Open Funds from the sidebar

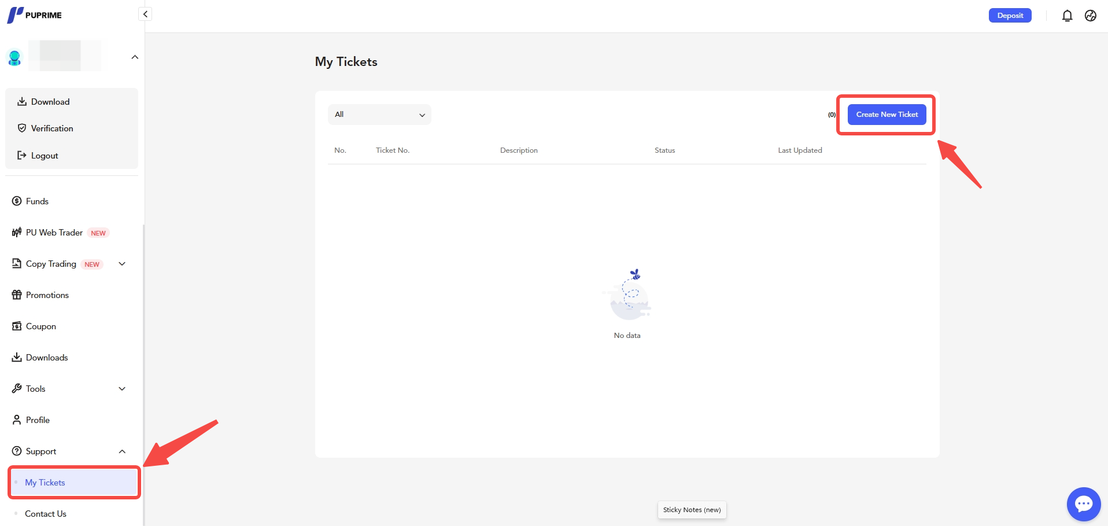[x=37, y=201]
